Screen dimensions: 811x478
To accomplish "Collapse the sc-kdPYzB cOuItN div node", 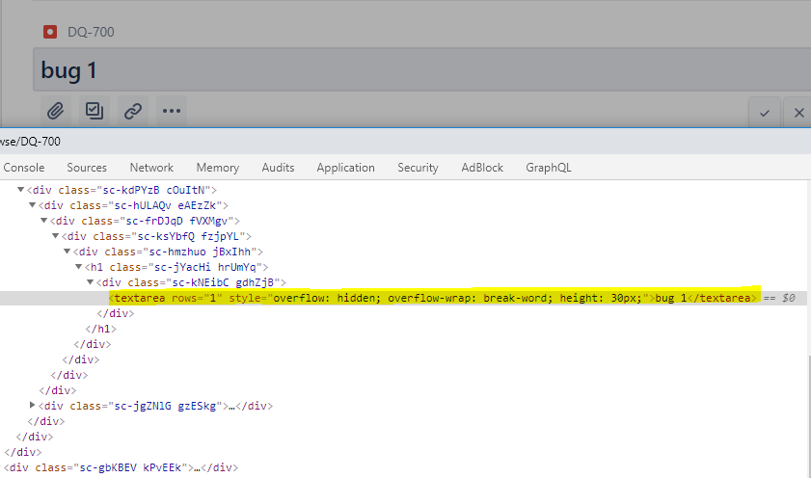I will (x=20, y=190).
